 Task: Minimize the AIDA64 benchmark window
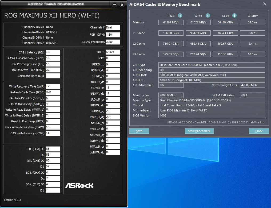coord(253,4)
